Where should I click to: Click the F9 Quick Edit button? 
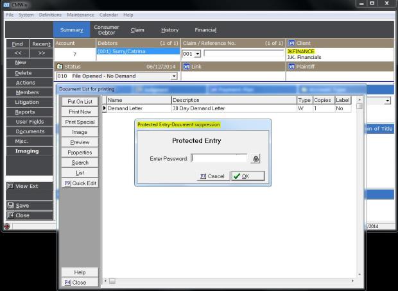point(80,183)
